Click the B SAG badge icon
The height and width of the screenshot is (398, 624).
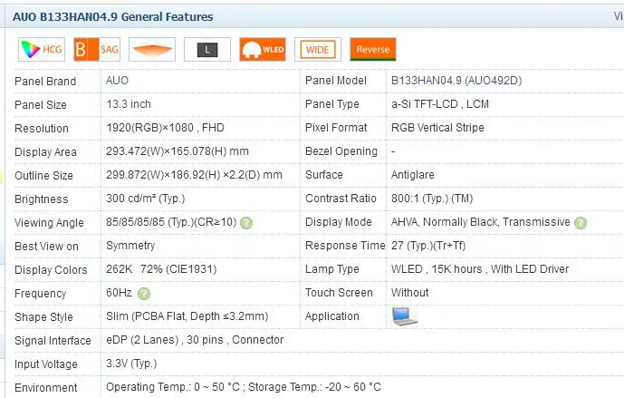[x=97, y=49]
